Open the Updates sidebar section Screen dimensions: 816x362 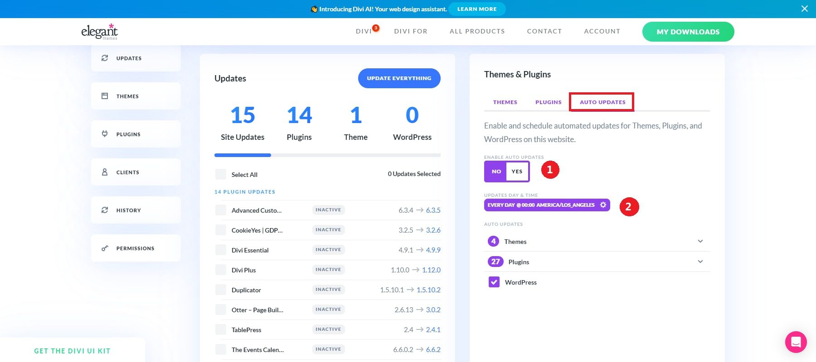pos(136,58)
